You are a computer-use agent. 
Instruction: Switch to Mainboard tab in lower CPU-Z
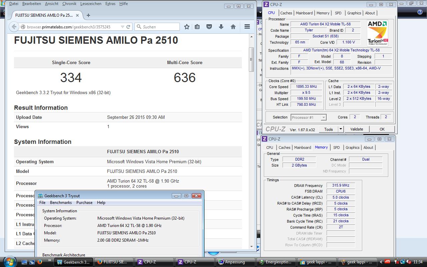click(x=303, y=148)
